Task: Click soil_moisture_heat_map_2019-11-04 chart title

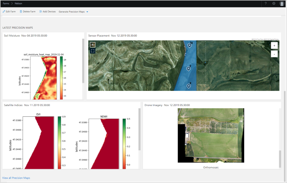Action: pyautogui.click(x=44, y=55)
